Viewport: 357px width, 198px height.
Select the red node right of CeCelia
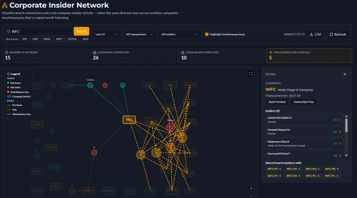point(105,85)
